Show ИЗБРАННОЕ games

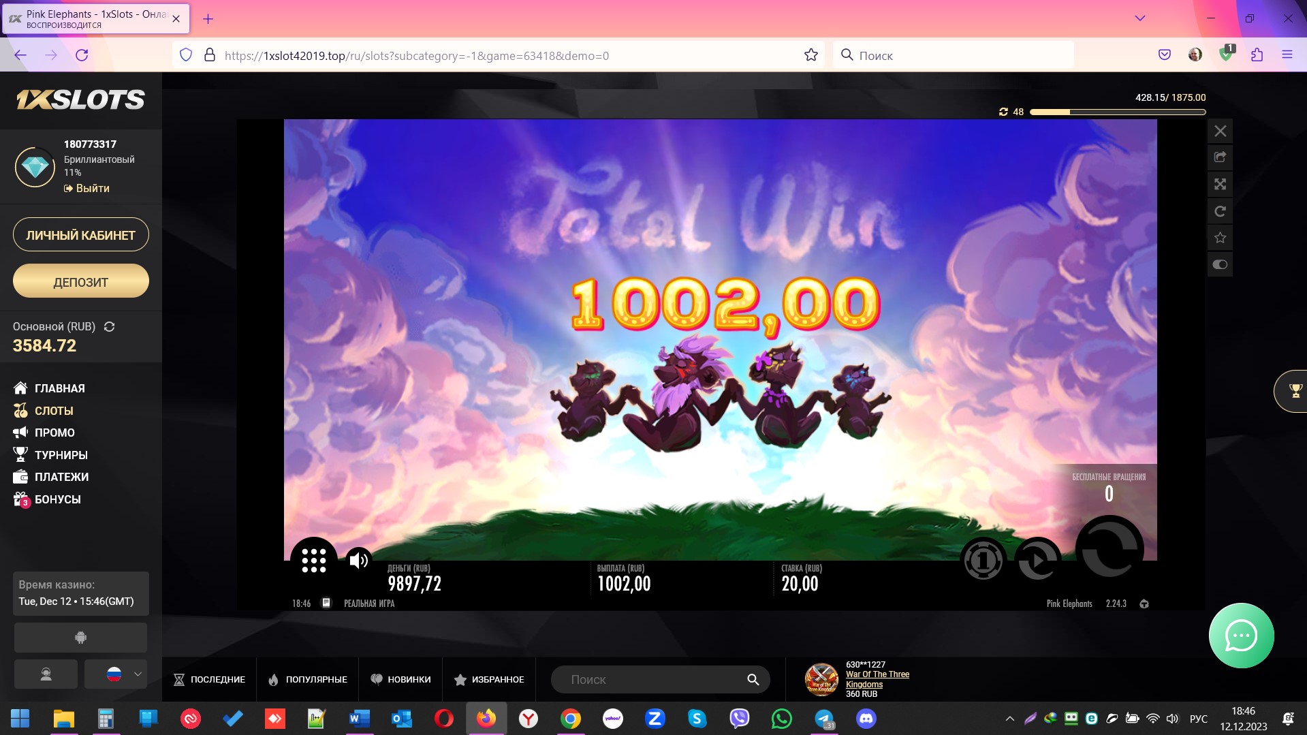point(489,680)
